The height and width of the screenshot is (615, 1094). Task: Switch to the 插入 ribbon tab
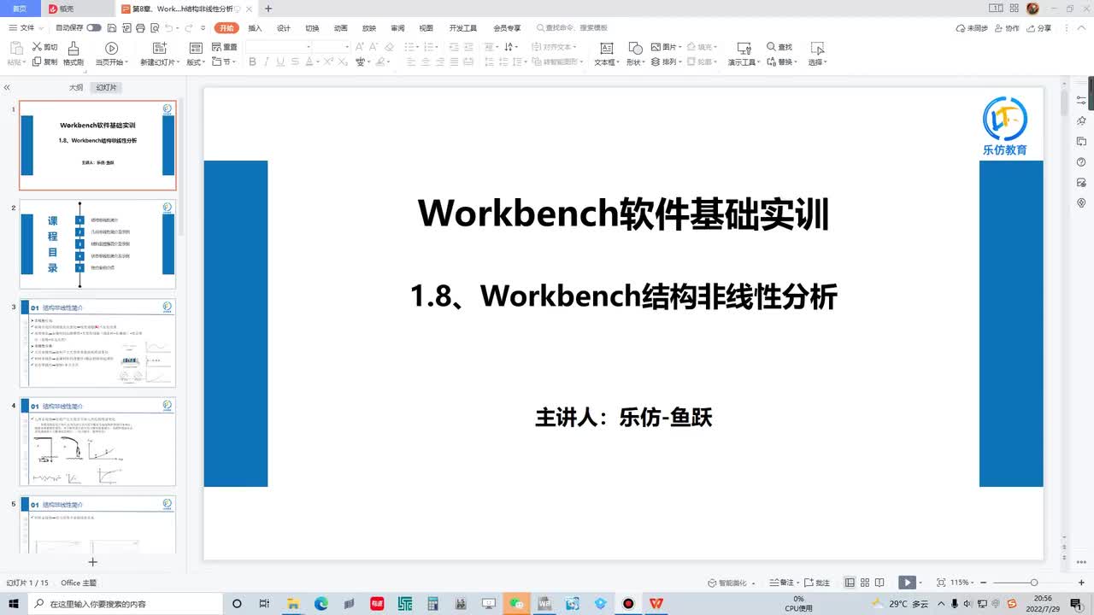point(255,27)
